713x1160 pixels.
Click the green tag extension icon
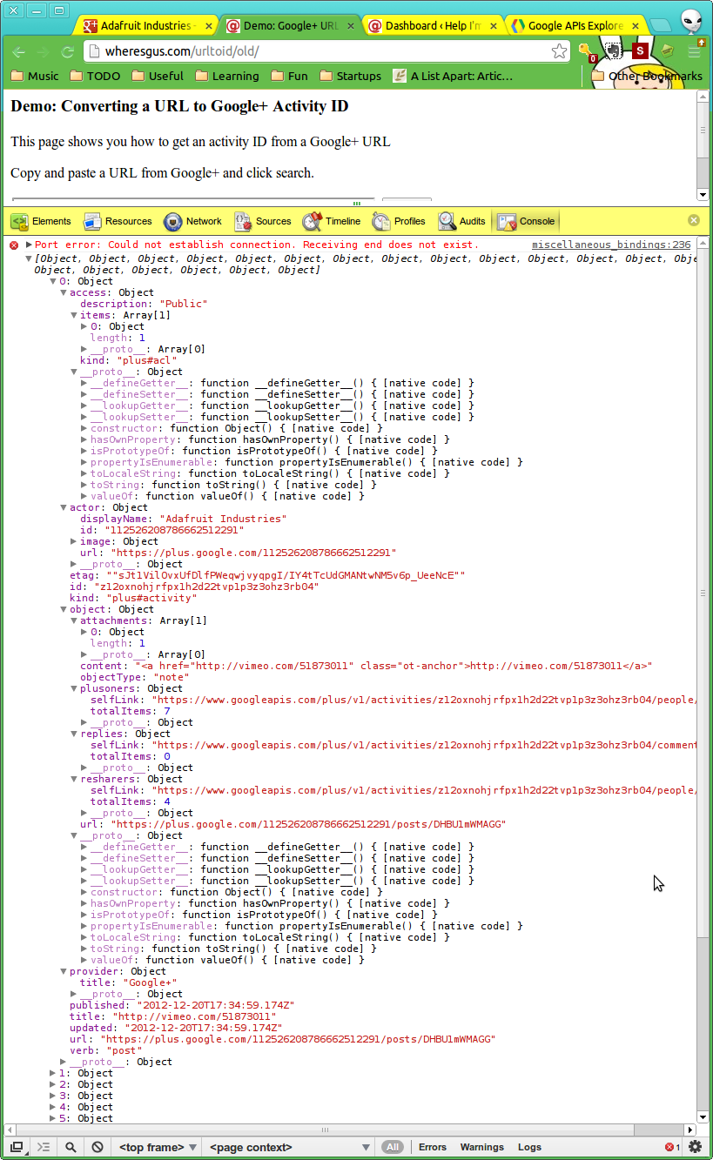point(668,51)
